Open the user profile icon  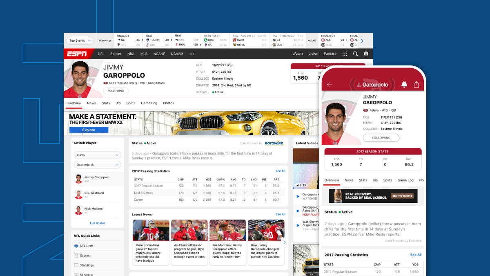pos(366,54)
